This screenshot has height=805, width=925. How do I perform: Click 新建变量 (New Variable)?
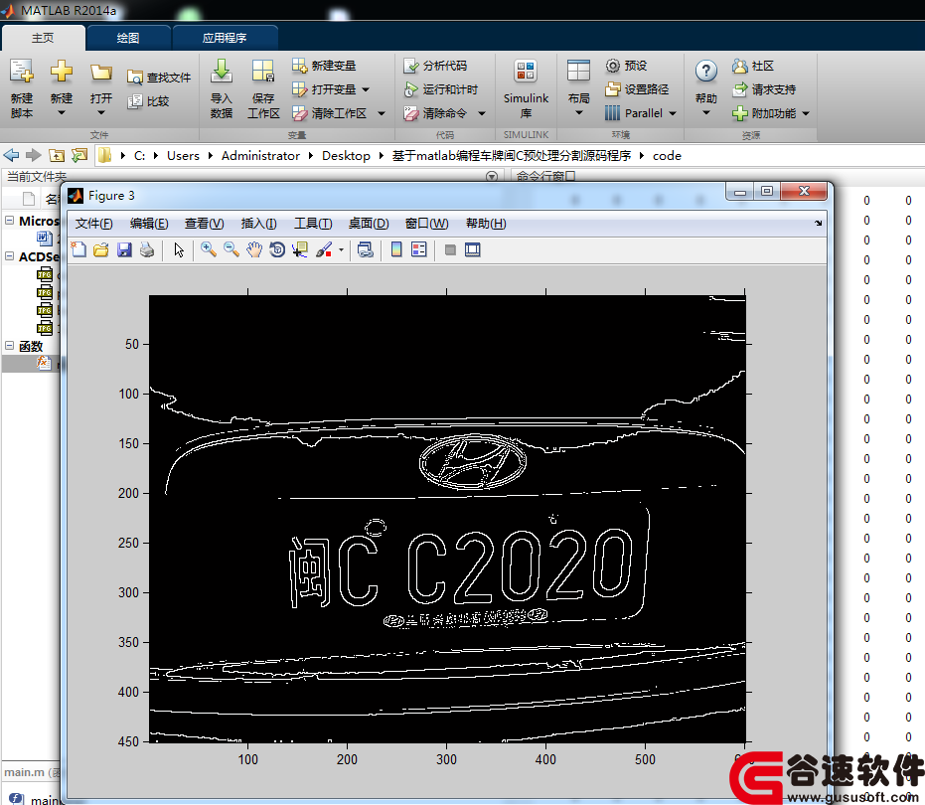[x=325, y=66]
